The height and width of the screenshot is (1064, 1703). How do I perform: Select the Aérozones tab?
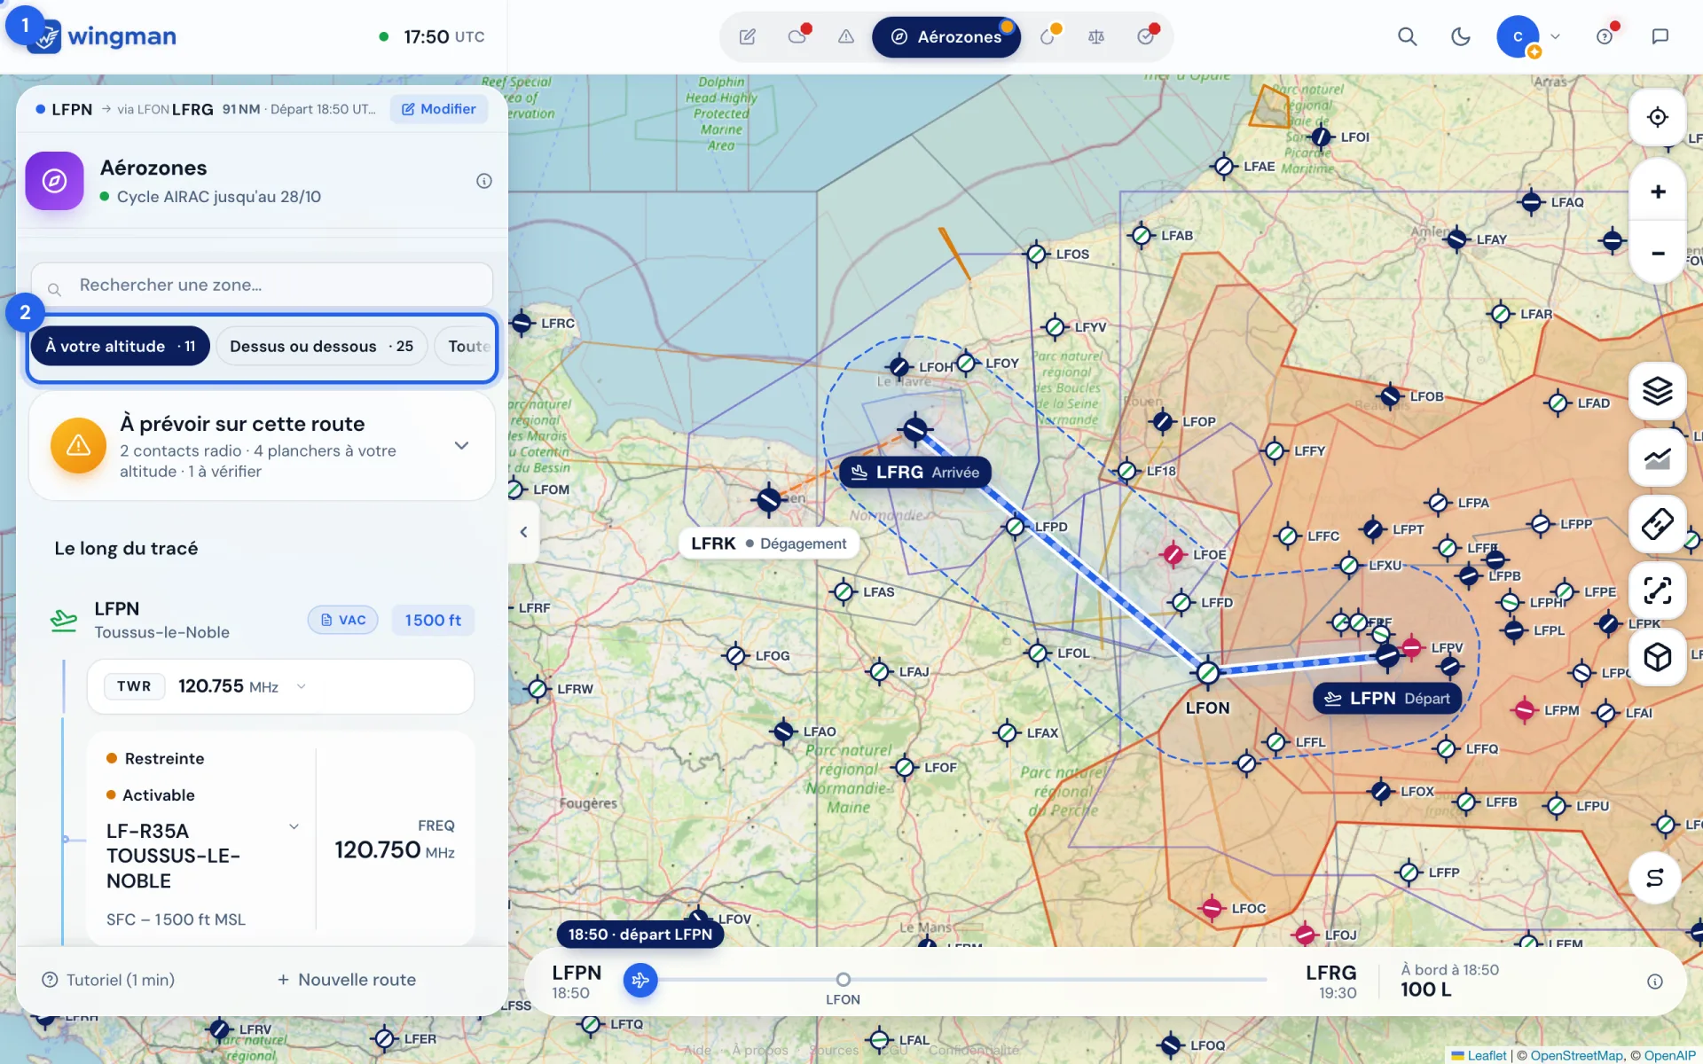point(946,36)
